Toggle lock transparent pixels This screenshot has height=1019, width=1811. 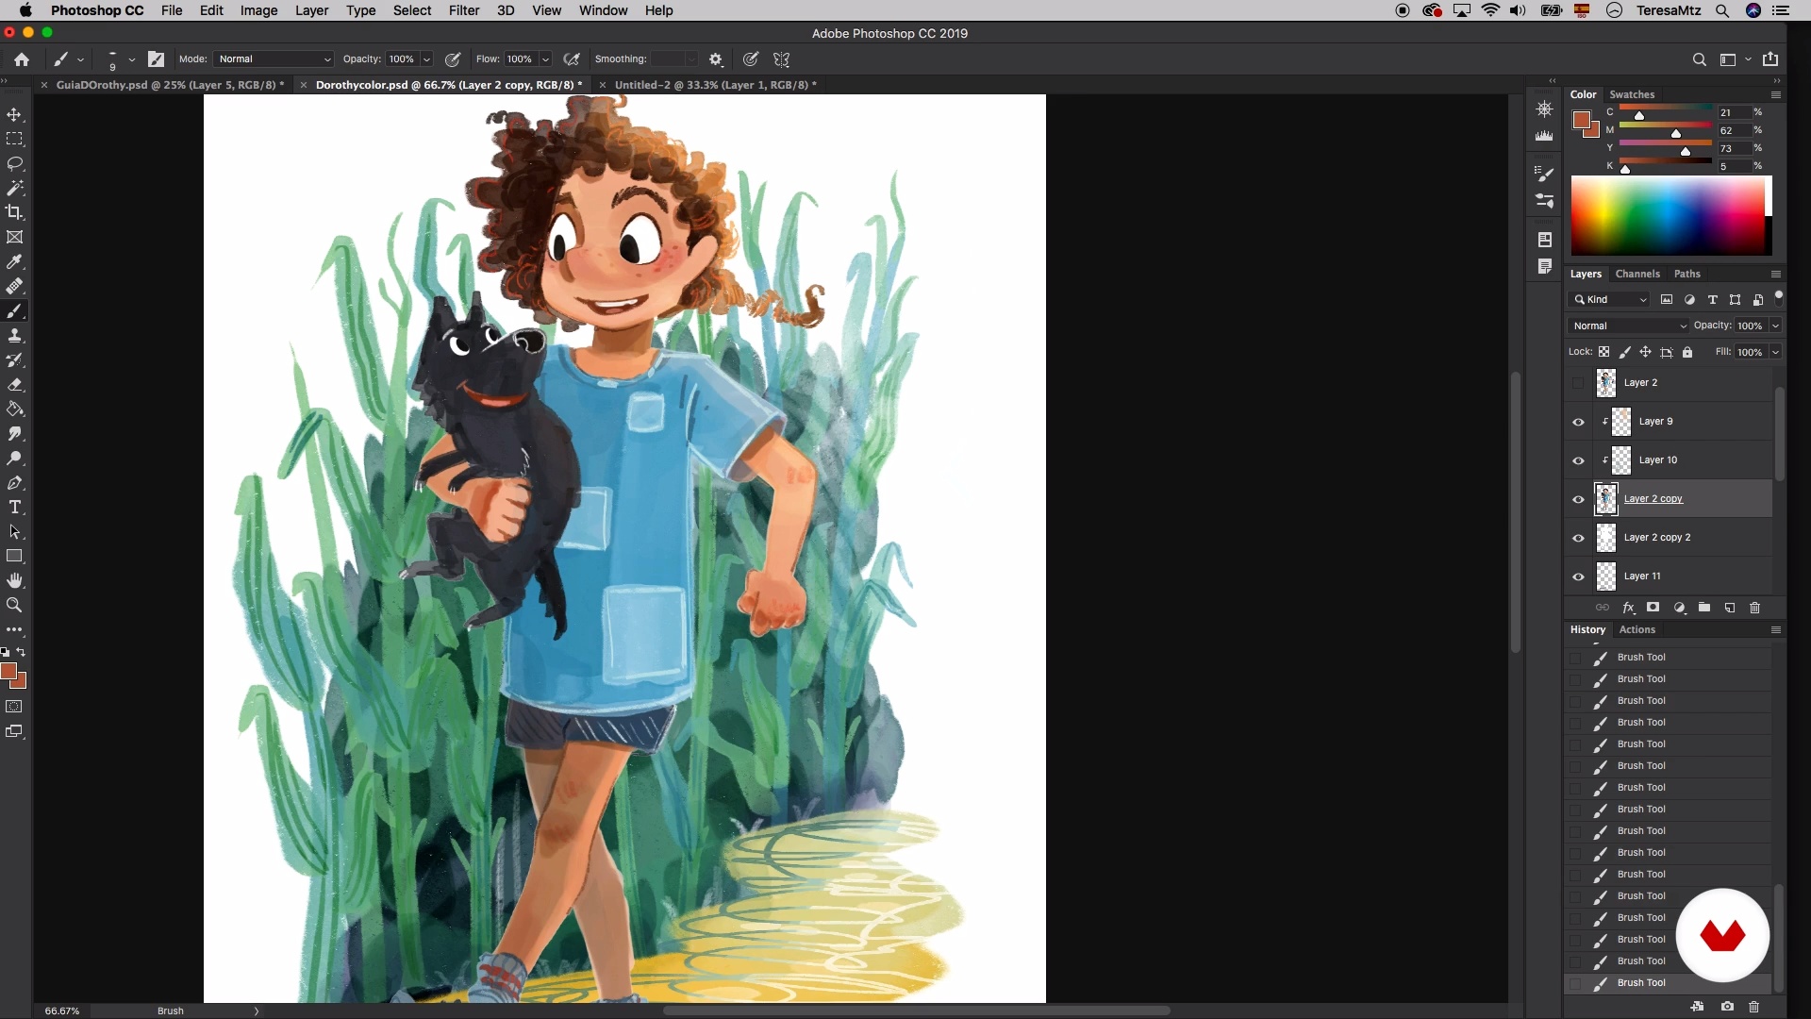1603,352
